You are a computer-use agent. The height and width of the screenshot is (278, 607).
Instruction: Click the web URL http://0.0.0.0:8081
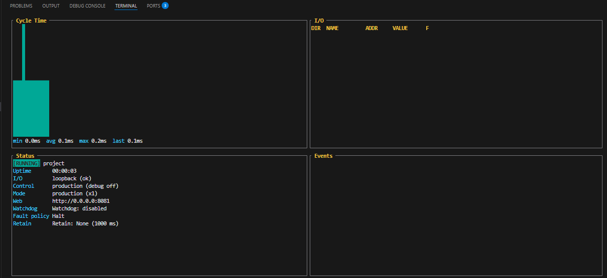click(x=81, y=201)
